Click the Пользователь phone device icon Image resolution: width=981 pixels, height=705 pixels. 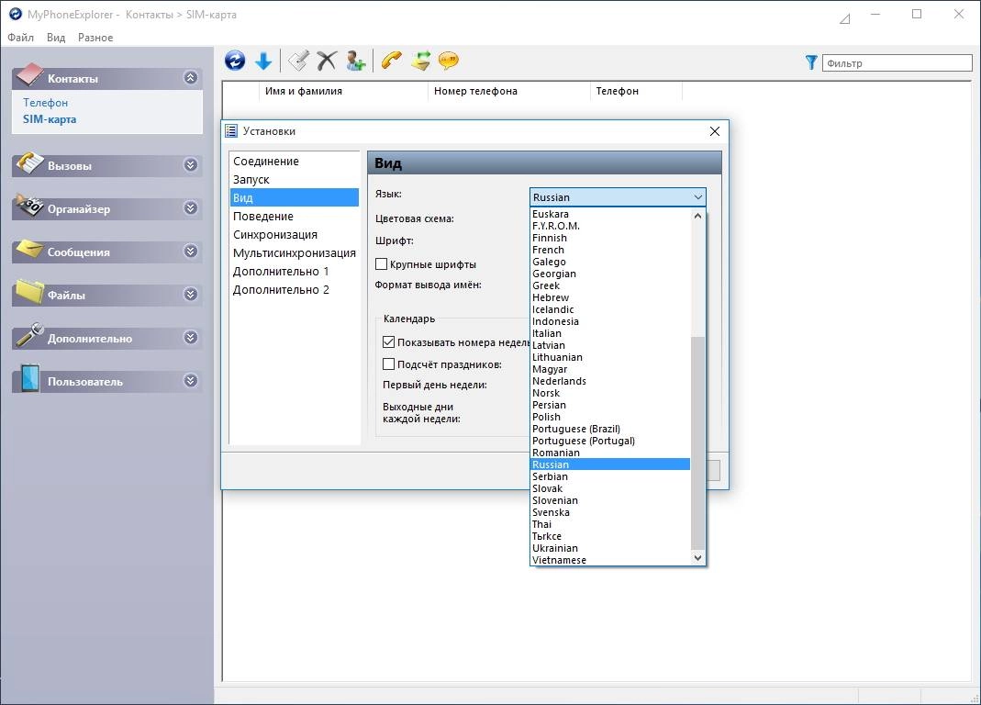coord(29,378)
